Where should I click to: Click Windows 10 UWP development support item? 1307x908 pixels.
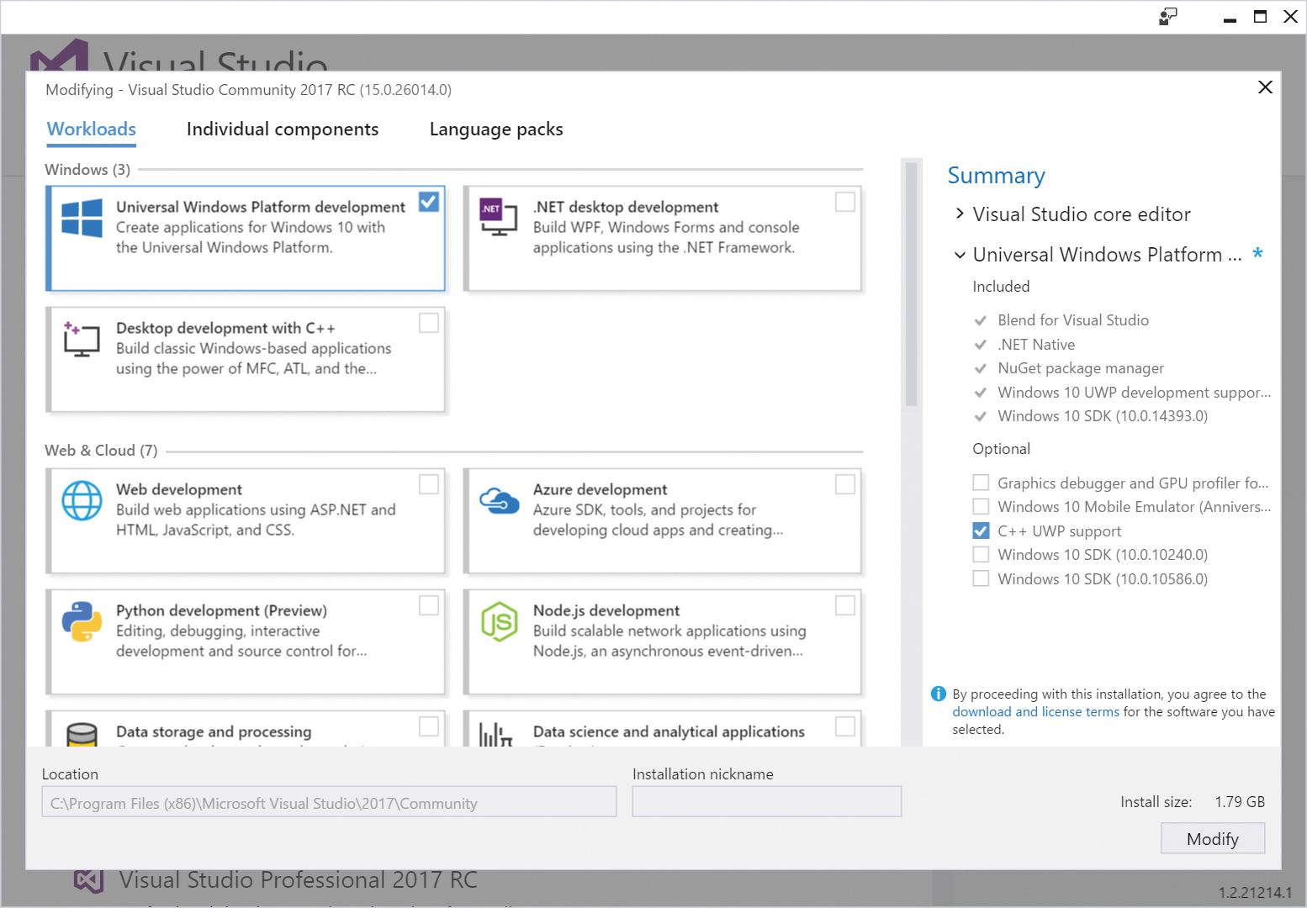pyautogui.click(x=1134, y=393)
